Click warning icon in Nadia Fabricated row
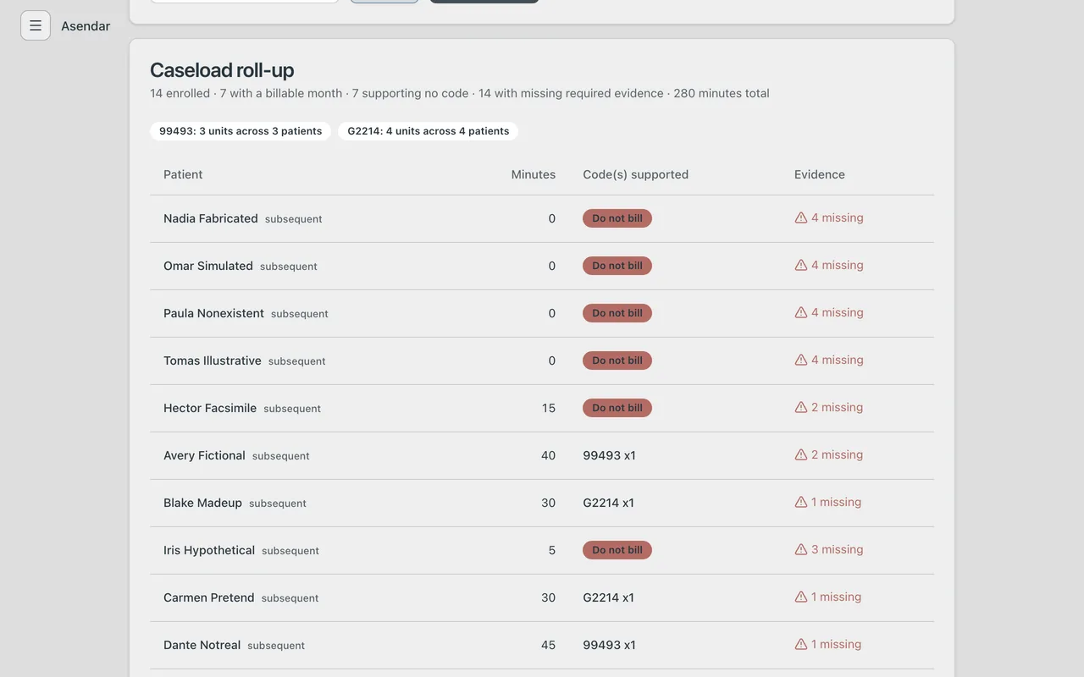Viewport: 1084px width, 677px height. [x=801, y=217]
